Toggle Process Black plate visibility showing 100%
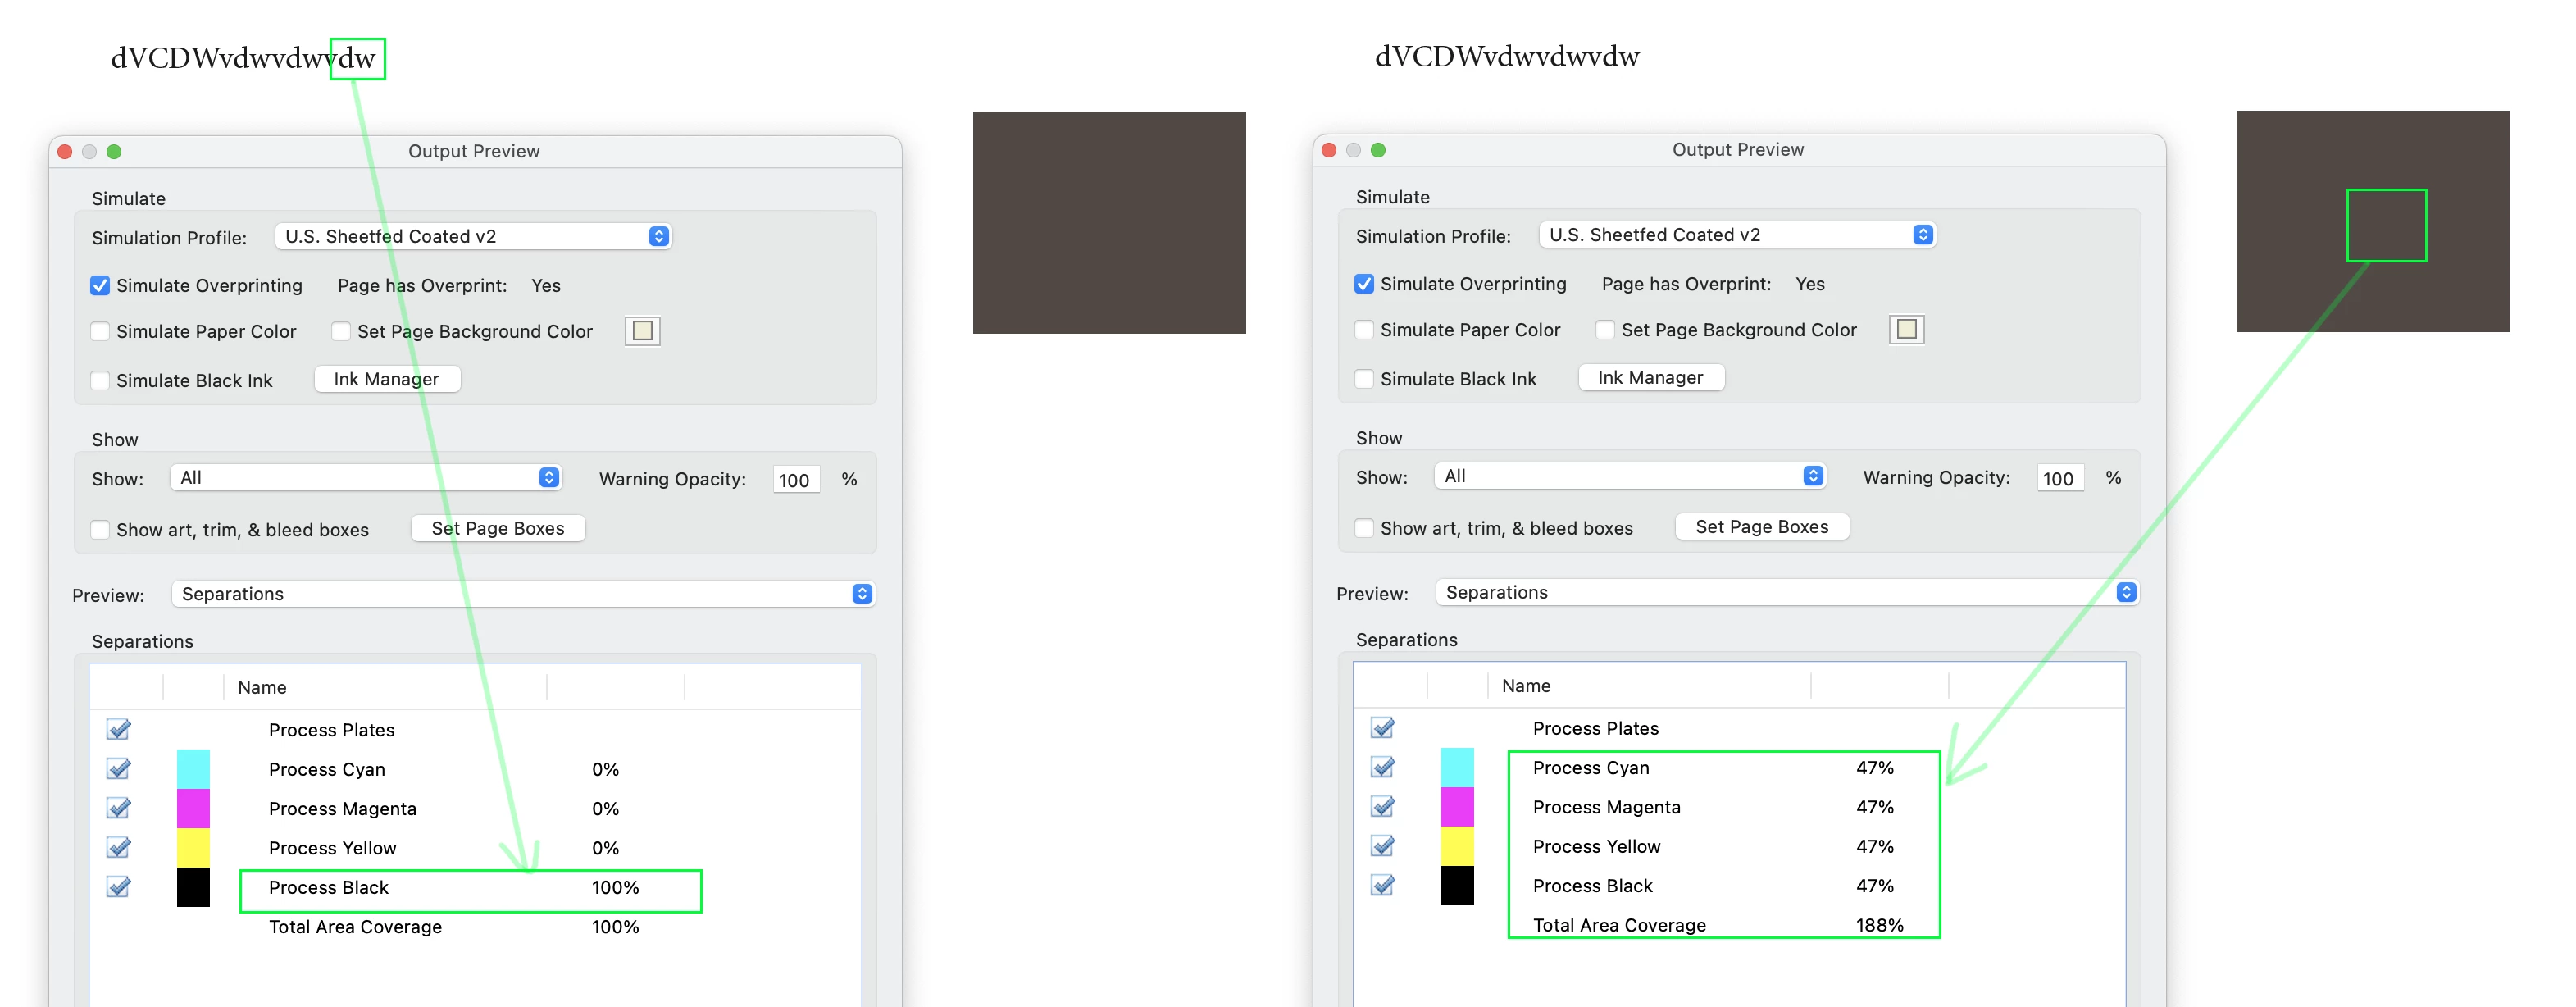The width and height of the screenshot is (2576, 1007). pos(119,886)
